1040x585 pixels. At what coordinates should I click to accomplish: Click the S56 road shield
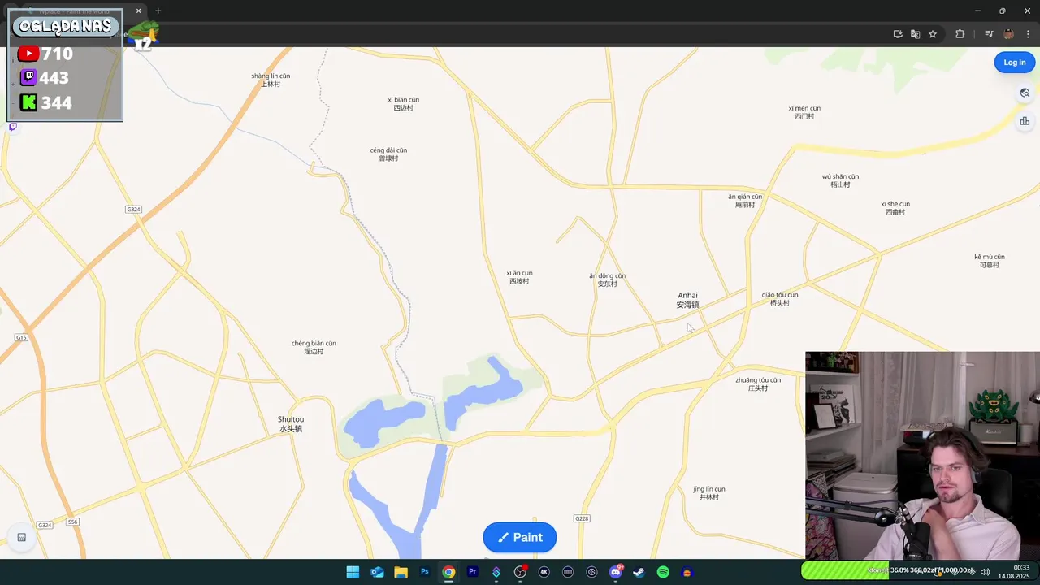pos(72,522)
